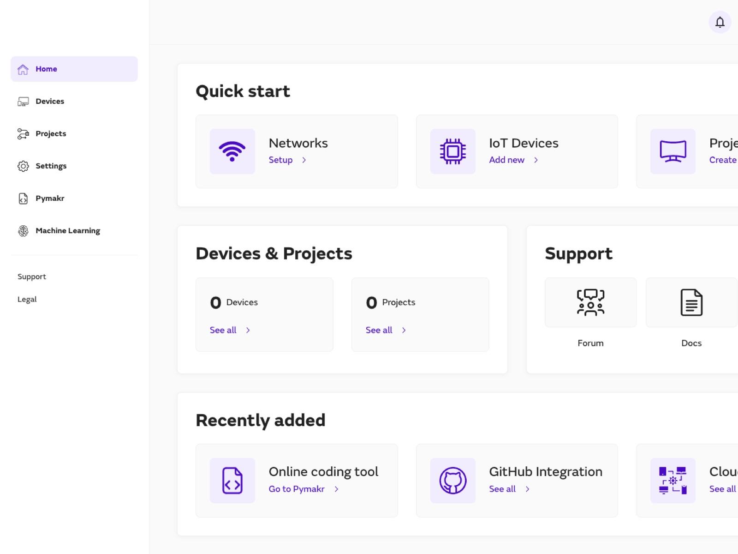Open Settings in the sidebar menu
Image resolution: width=738 pixels, height=554 pixels.
pyautogui.click(x=74, y=166)
